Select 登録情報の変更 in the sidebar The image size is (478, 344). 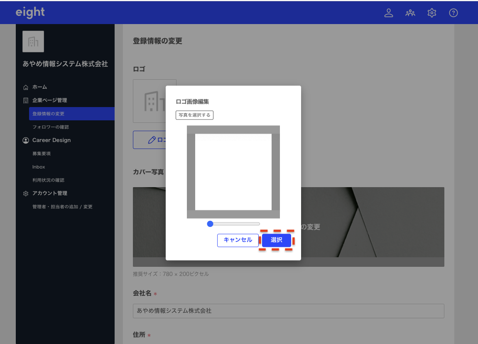click(48, 114)
